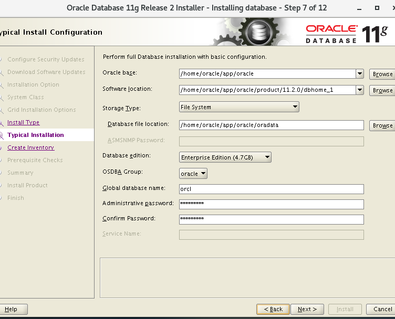Click the System Class step text

tap(26, 97)
